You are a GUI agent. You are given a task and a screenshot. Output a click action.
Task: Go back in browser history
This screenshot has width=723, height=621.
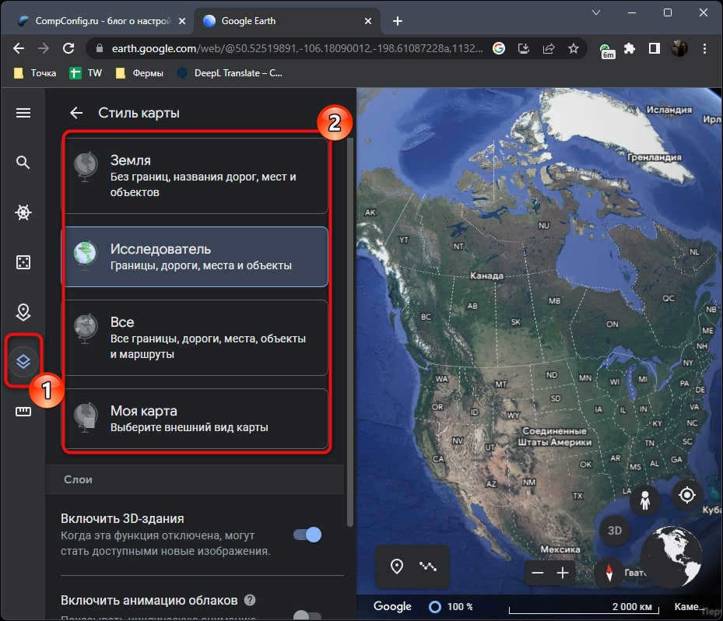(19, 48)
